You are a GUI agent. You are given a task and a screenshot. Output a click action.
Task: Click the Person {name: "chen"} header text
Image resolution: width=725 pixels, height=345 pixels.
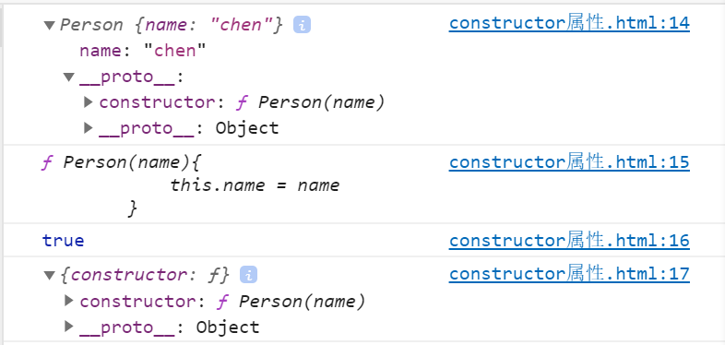pos(171,25)
